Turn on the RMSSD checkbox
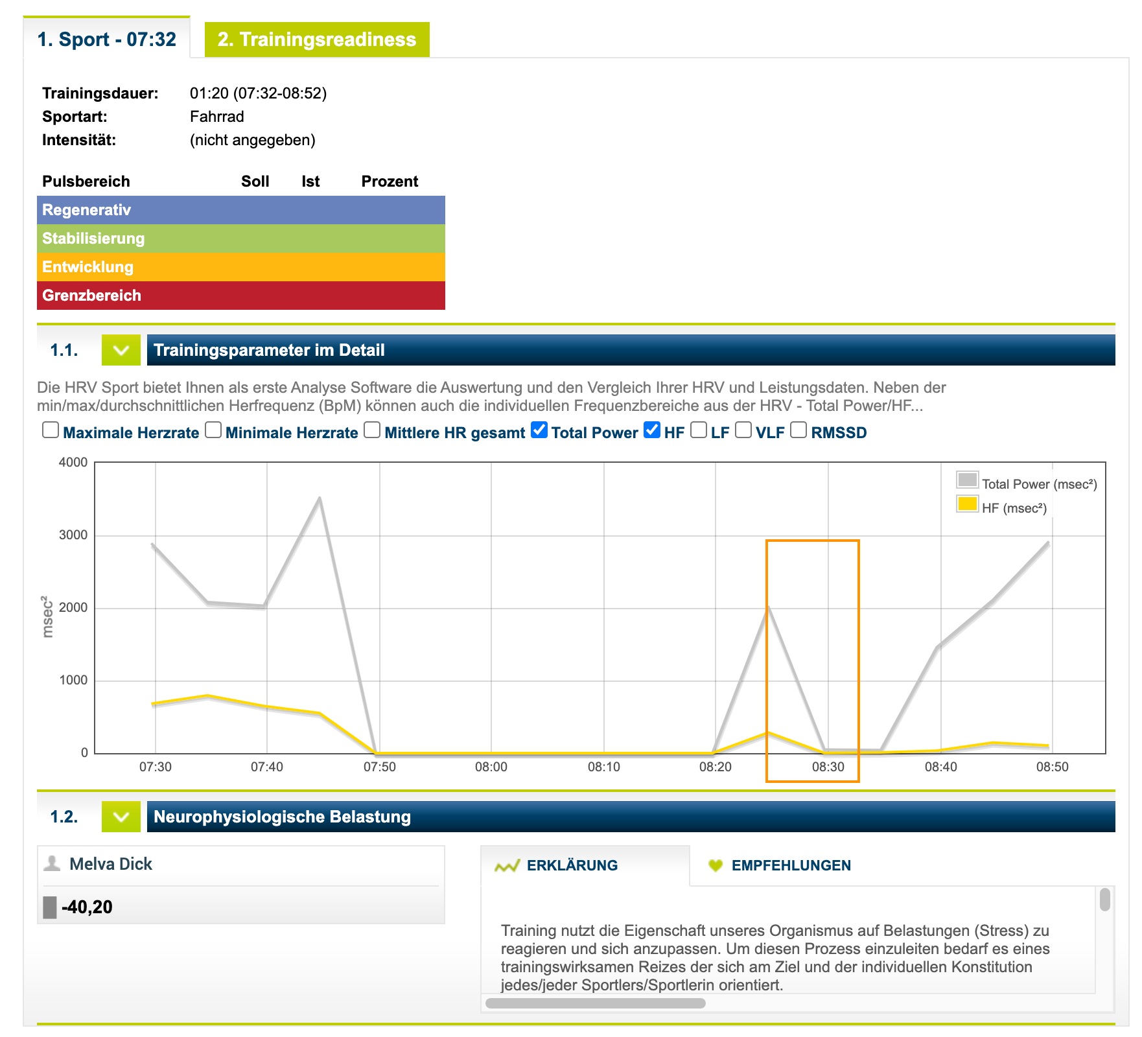This screenshot has height=1037, width=1142. [798, 430]
